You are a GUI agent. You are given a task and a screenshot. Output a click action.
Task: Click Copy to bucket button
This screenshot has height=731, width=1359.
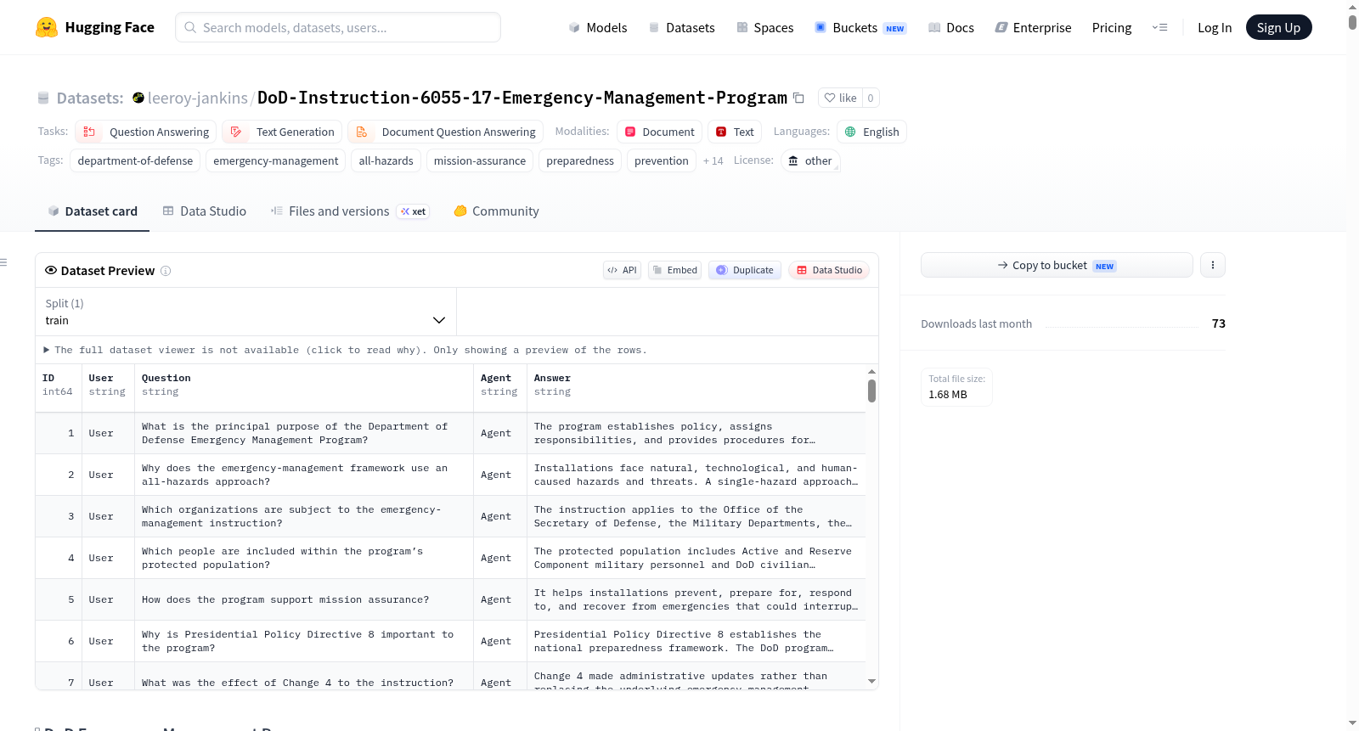(x=1057, y=265)
